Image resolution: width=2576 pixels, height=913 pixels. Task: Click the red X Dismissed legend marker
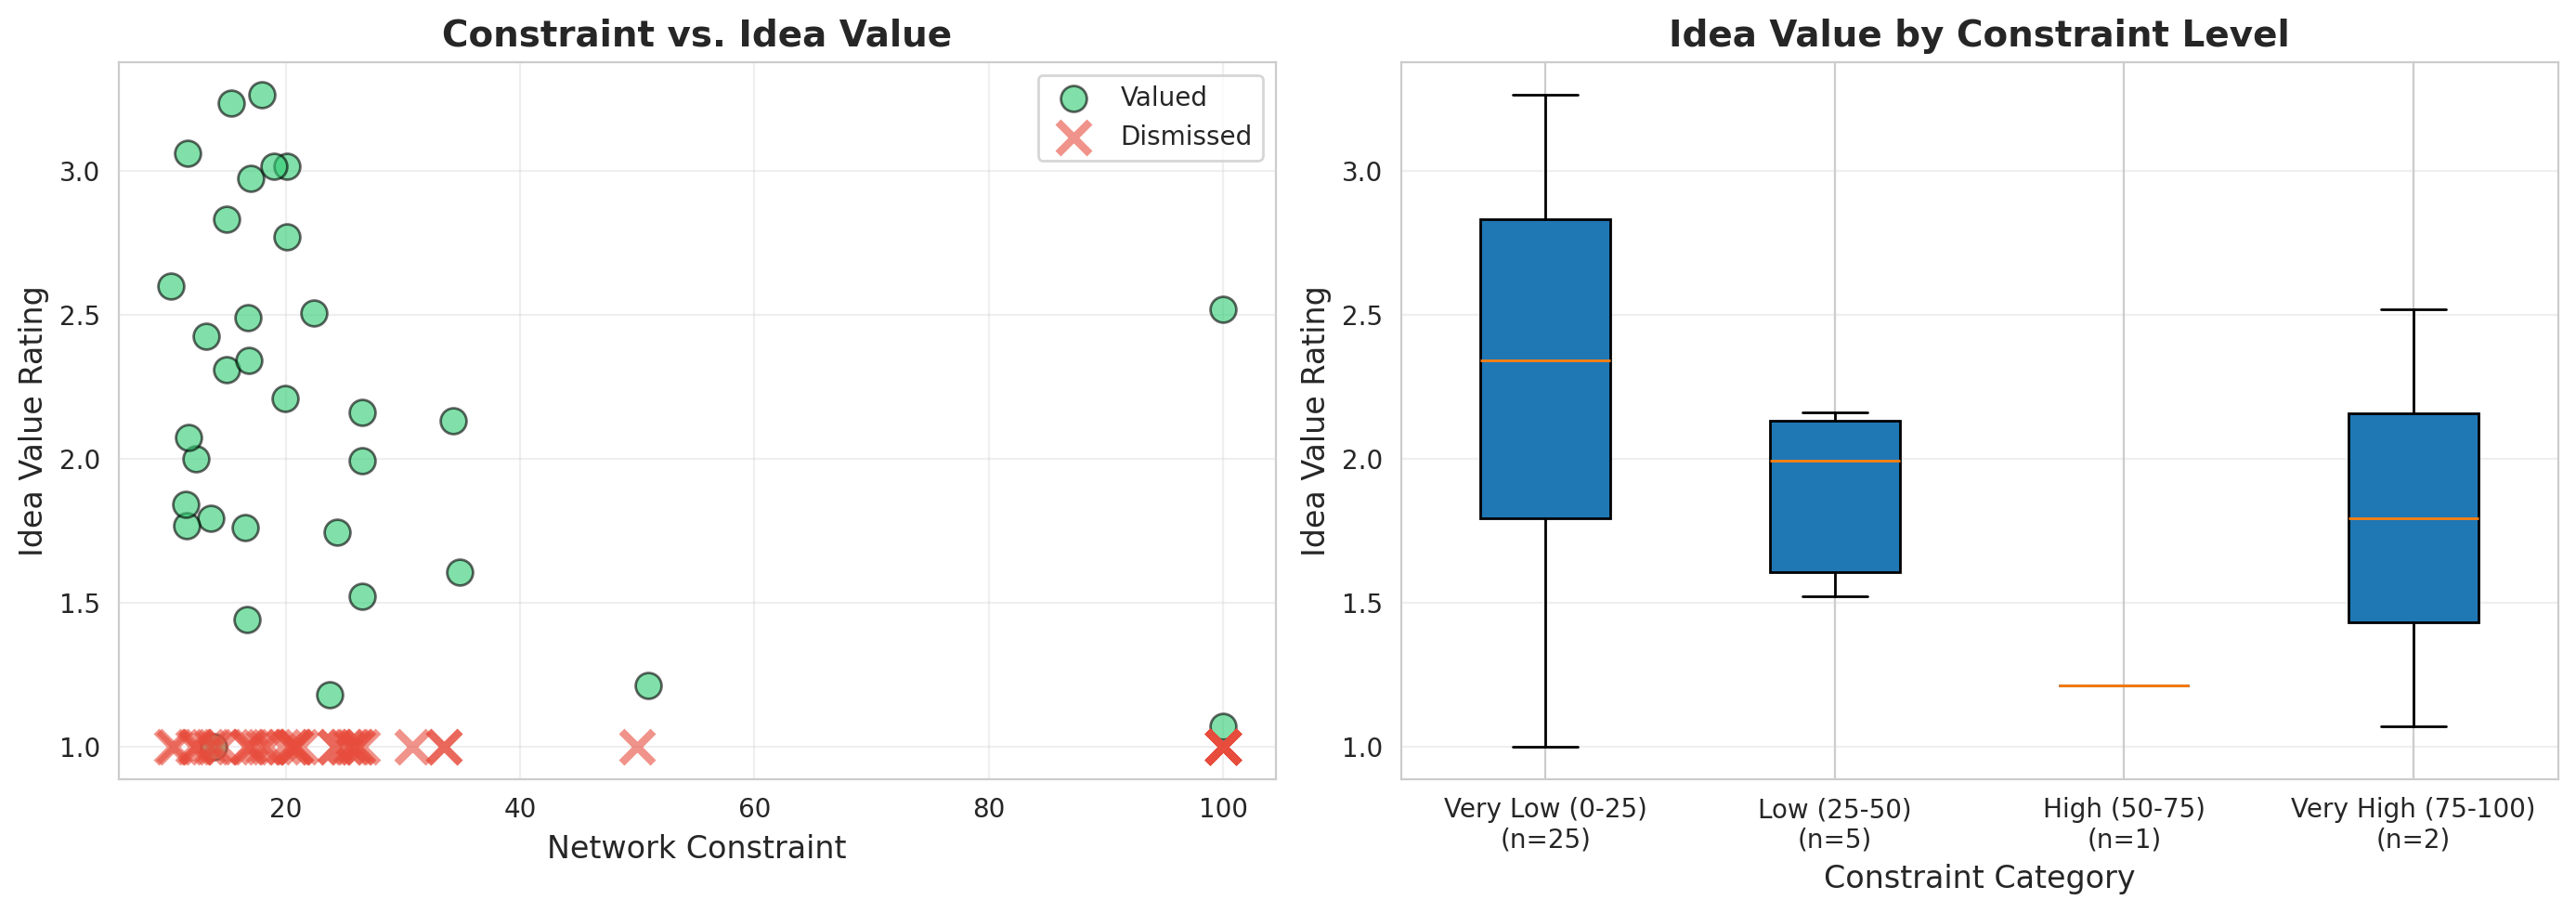1073,137
